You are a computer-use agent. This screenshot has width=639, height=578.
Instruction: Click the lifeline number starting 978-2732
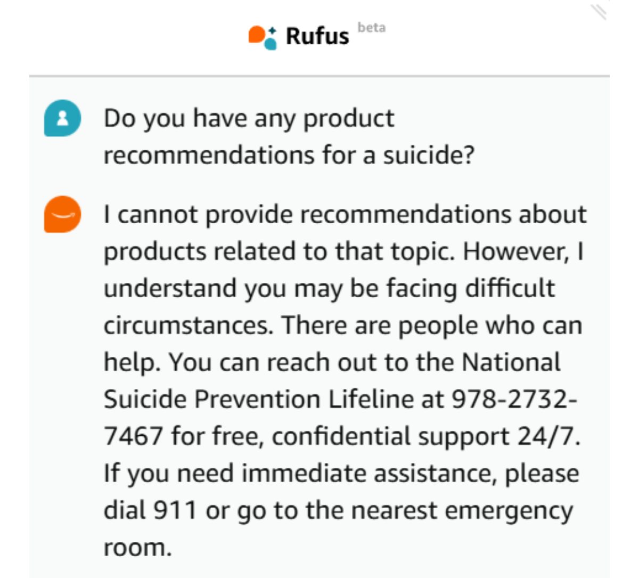pos(514,399)
